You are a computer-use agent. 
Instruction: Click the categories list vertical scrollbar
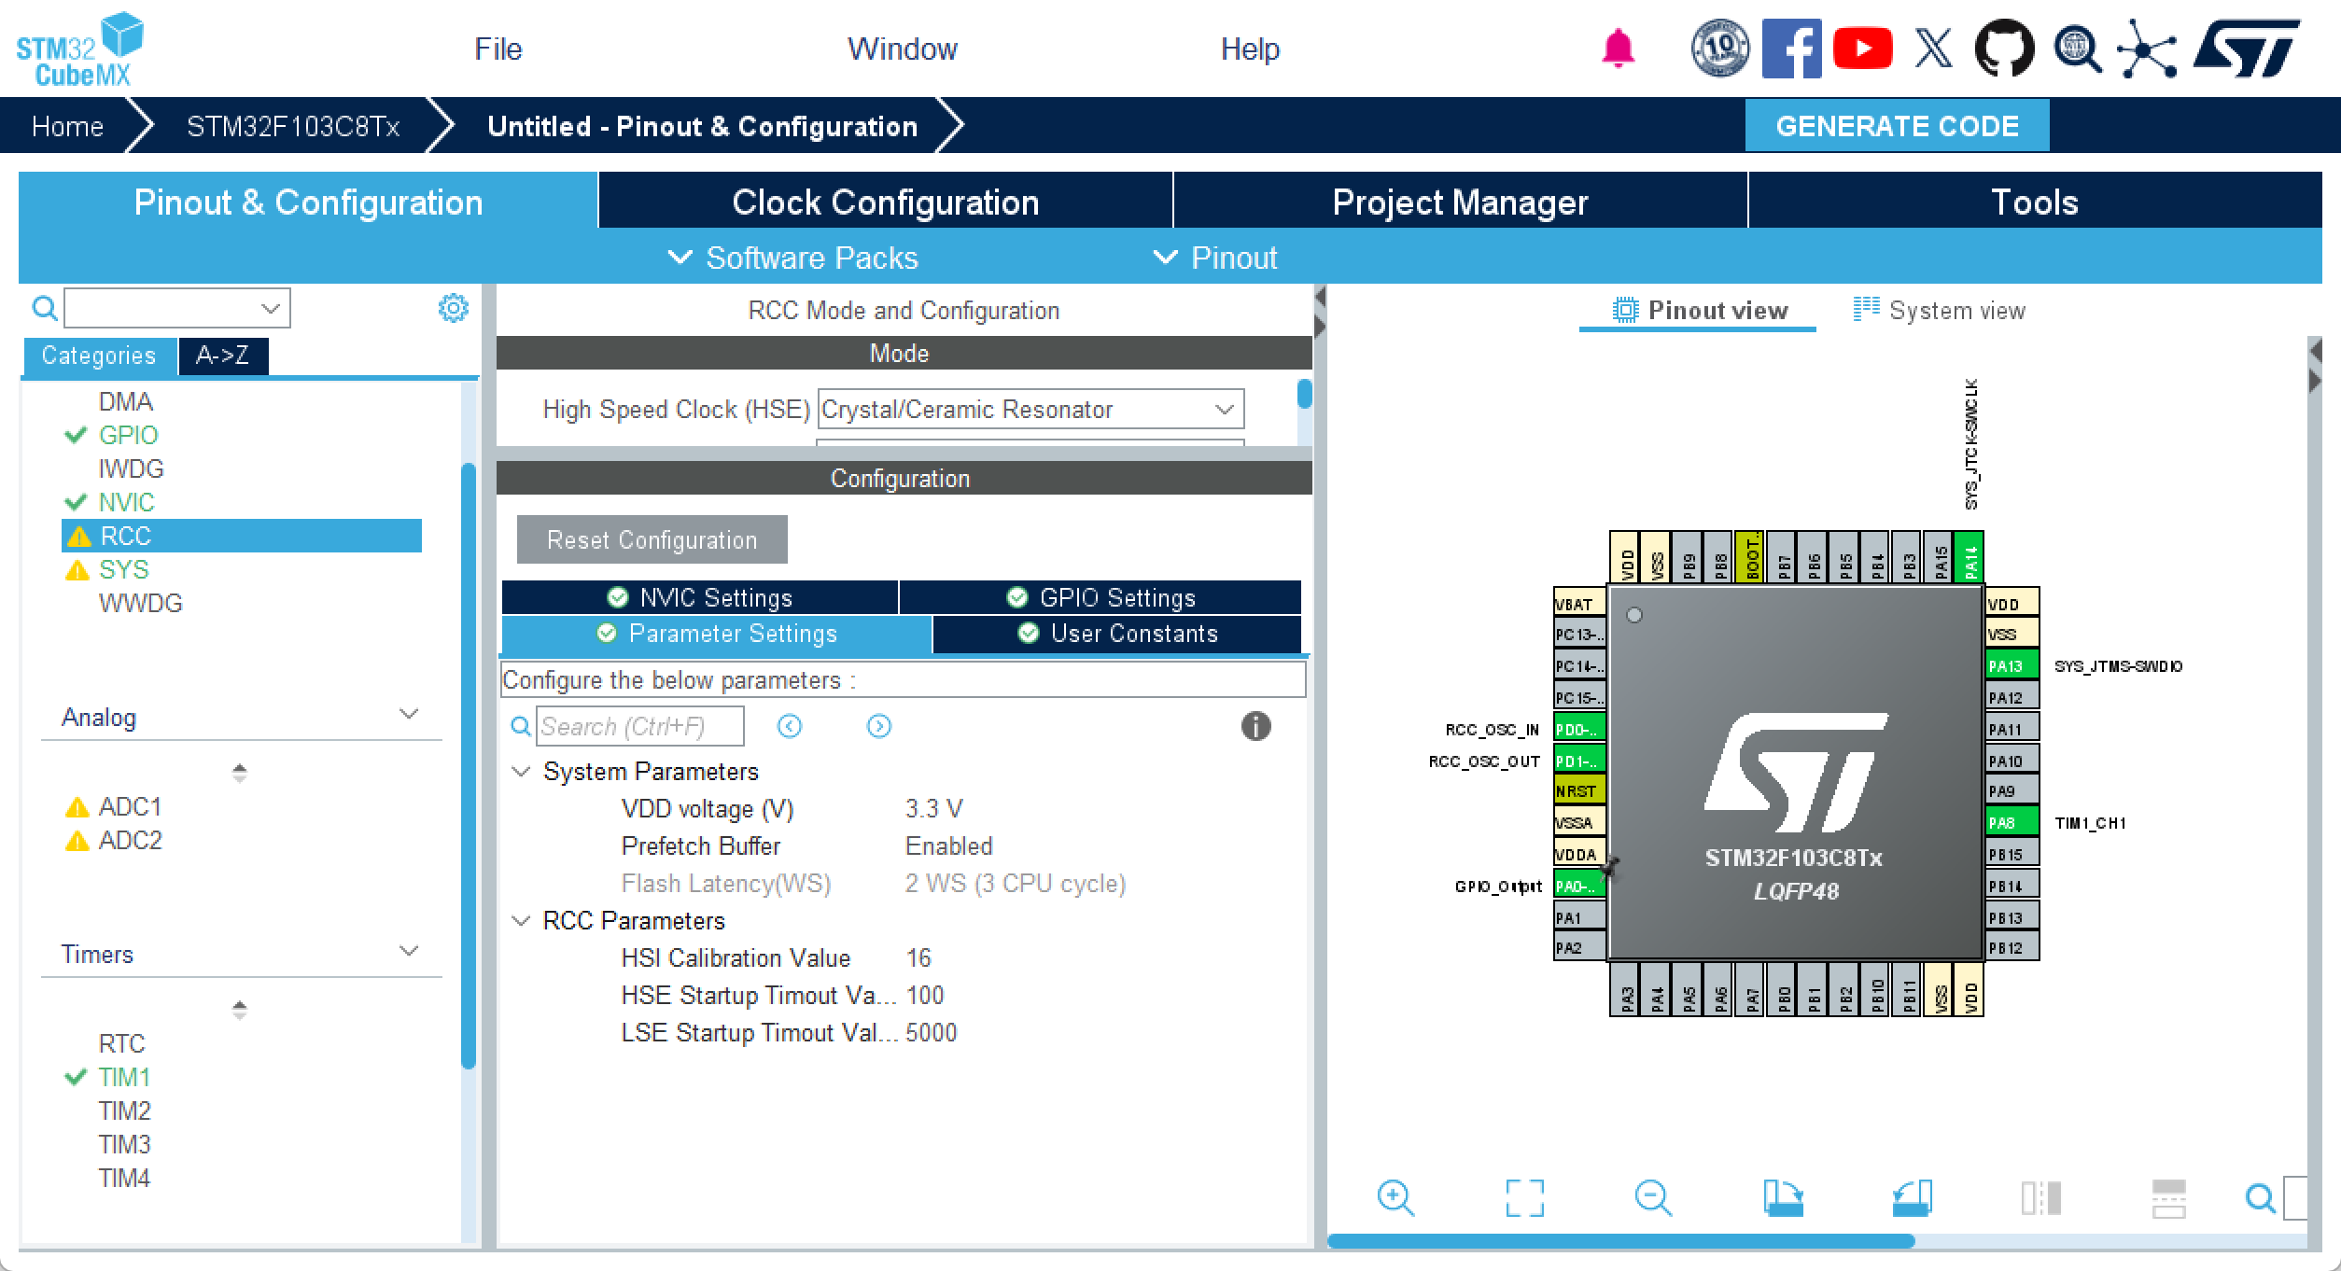tap(469, 765)
